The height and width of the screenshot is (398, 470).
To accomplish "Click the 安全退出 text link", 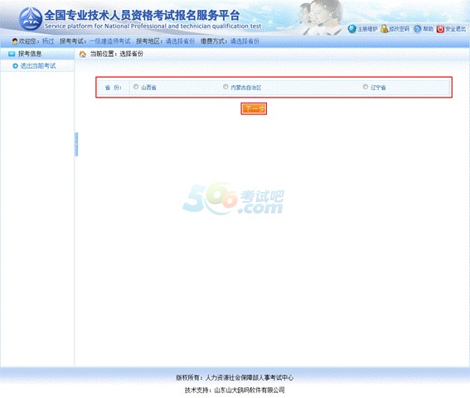I will point(455,29).
